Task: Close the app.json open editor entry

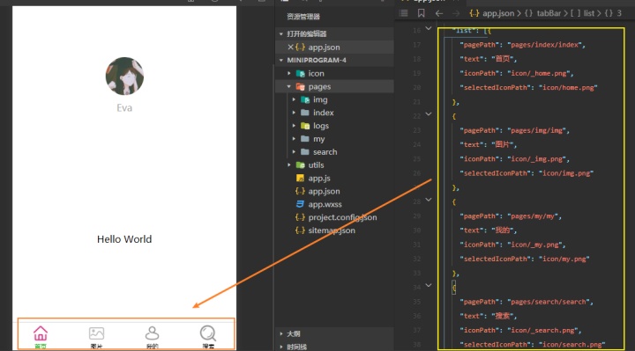Action: pyautogui.click(x=290, y=47)
